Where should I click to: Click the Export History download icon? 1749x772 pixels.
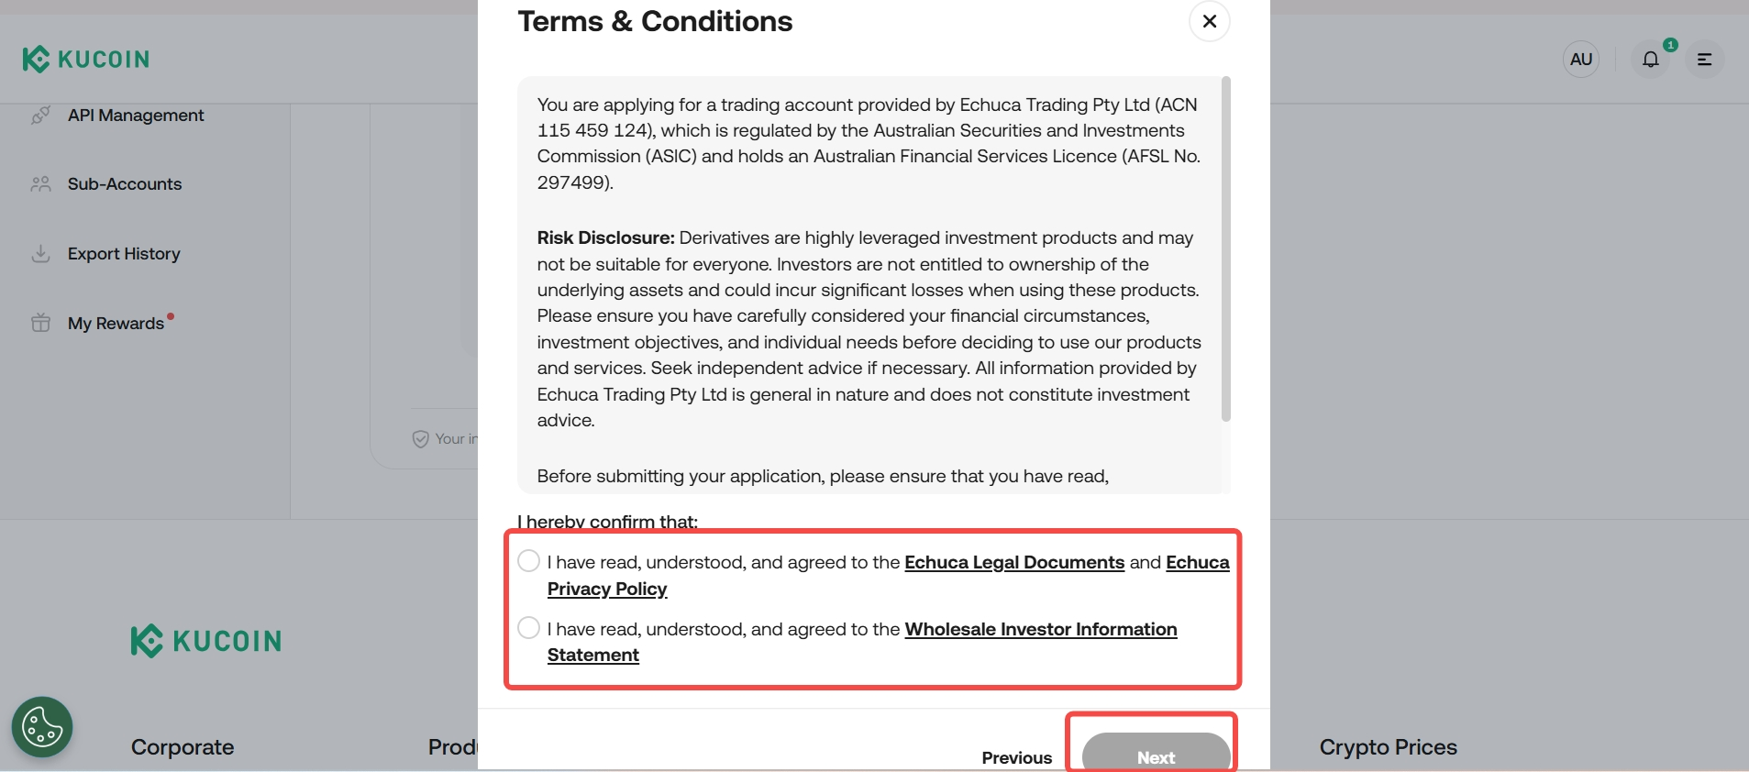(40, 254)
